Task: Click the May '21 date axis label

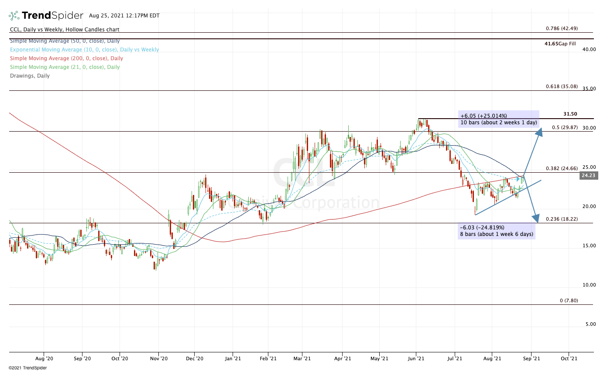Action: tap(379, 358)
